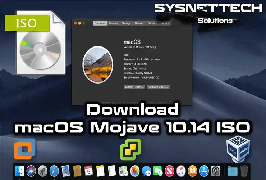Open the Memory tab

pos(139,23)
